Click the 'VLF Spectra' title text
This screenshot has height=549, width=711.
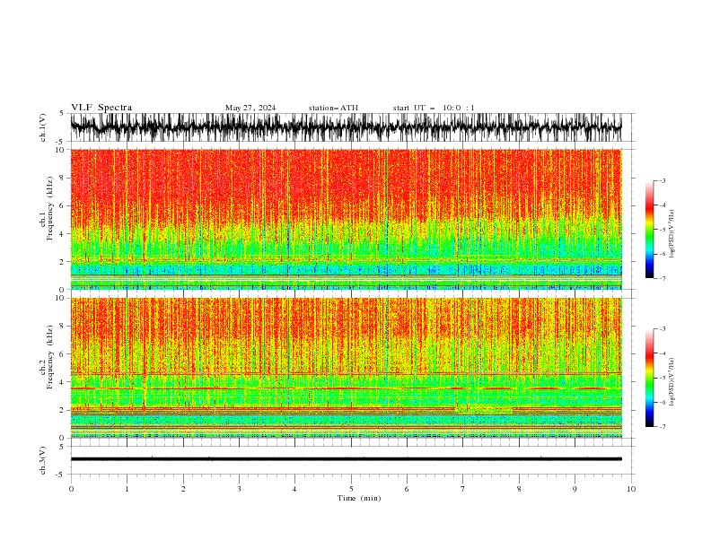click(101, 108)
